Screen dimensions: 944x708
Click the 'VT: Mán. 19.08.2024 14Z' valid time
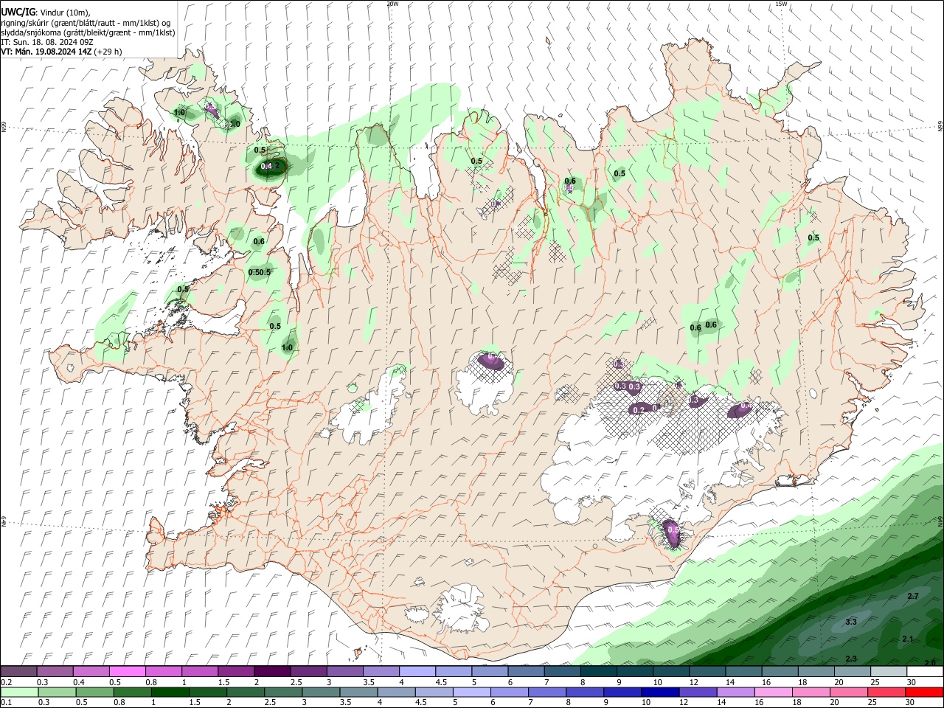coord(46,52)
